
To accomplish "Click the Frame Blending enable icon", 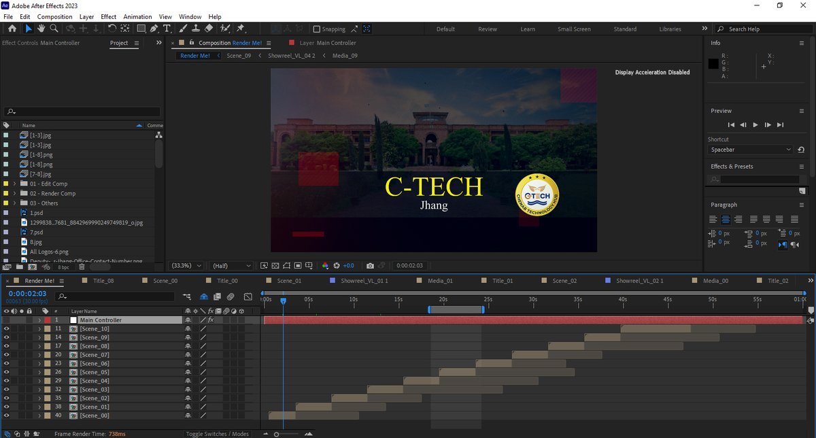I will tap(218, 297).
